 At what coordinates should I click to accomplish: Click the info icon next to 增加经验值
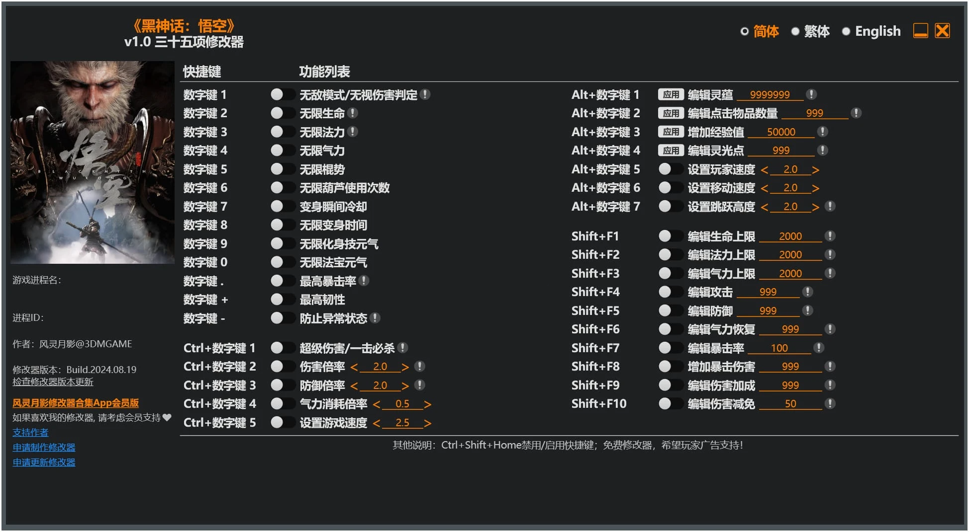click(823, 132)
